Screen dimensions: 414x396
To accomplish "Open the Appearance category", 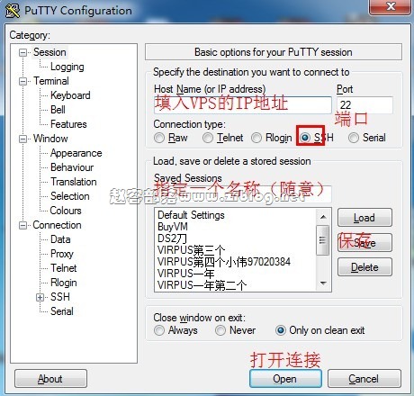I will pyautogui.click(x=76, y=153).
